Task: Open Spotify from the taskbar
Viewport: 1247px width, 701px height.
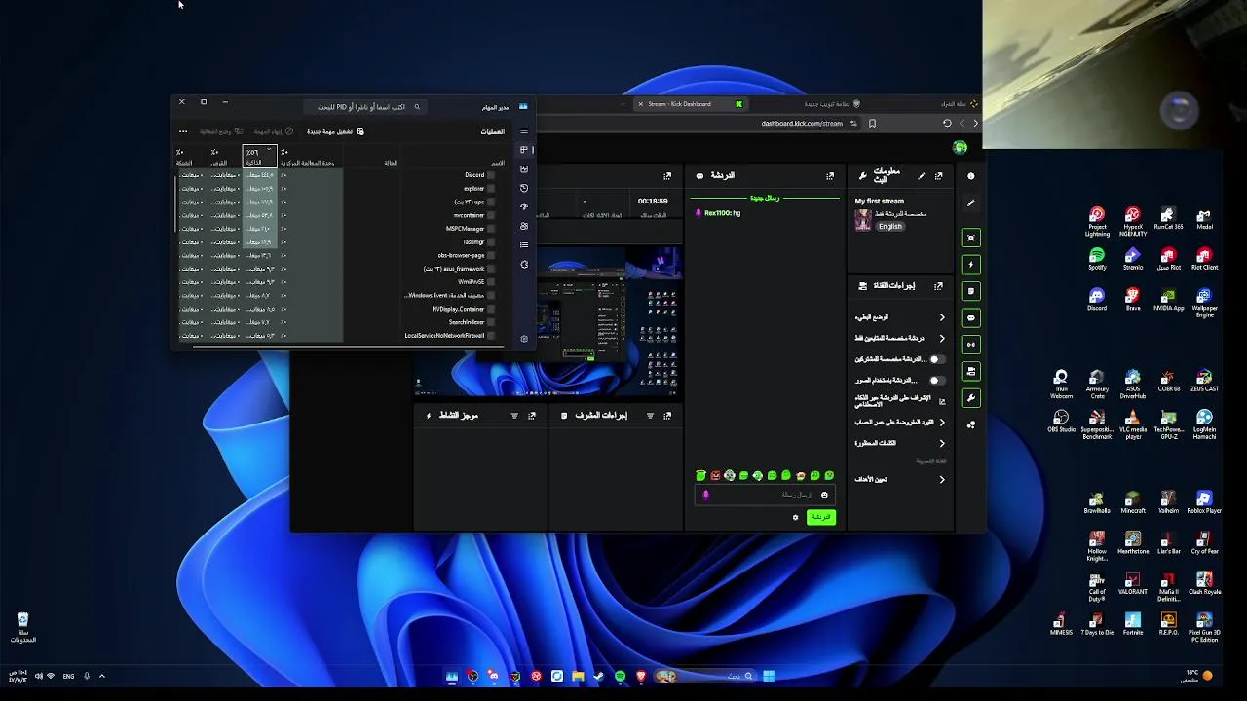Action: tap(621, 676)
